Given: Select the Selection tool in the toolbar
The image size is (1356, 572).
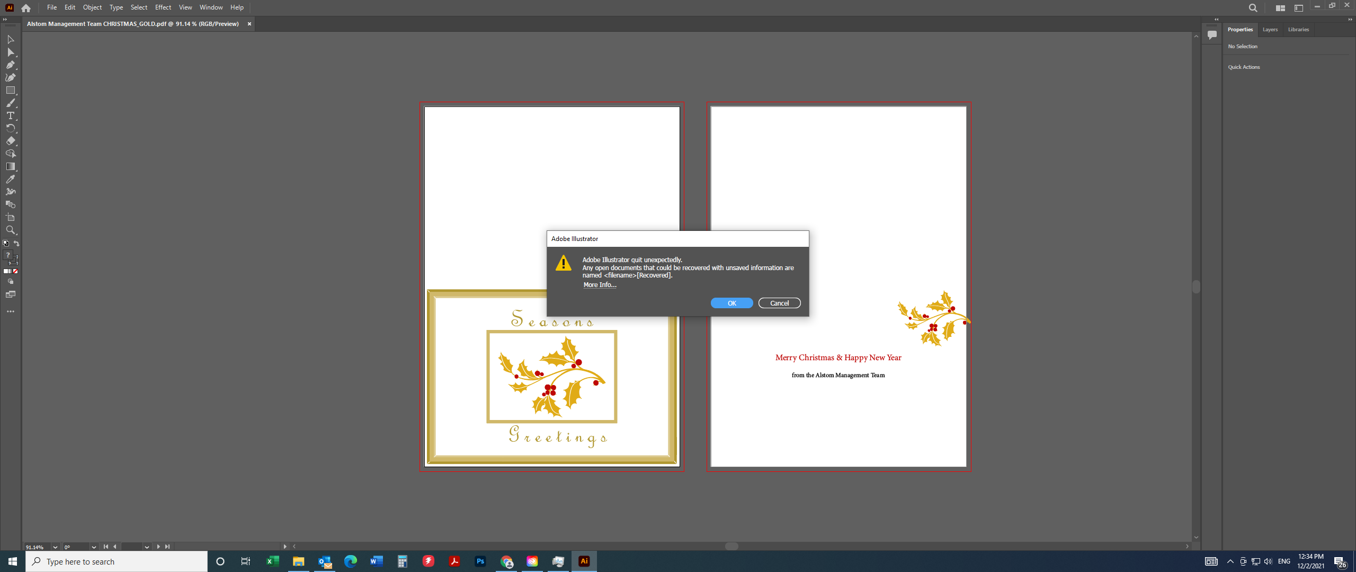Looking at the screenshot, I should click(10, 40).
